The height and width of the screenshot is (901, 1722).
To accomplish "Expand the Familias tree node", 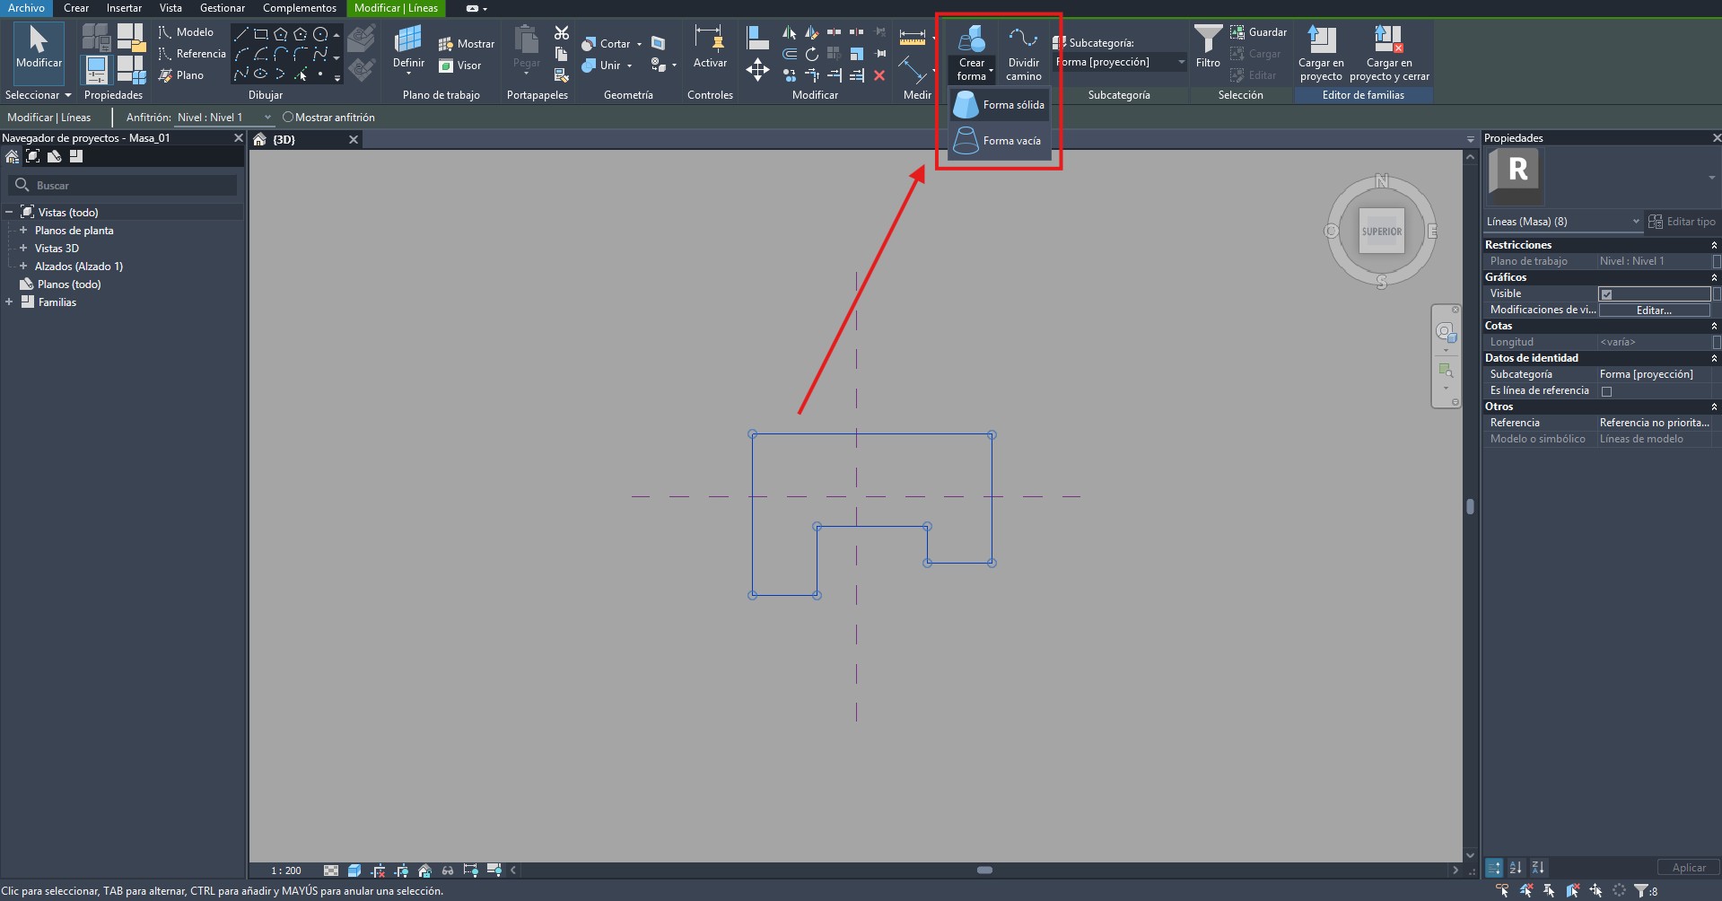I will [x=9, y=302].
